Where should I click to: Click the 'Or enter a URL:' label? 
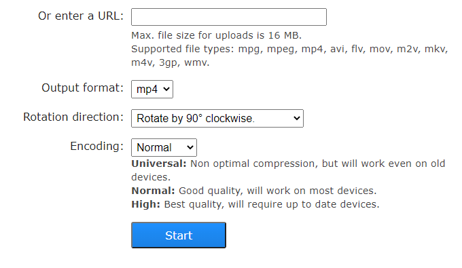click(81, 16)
